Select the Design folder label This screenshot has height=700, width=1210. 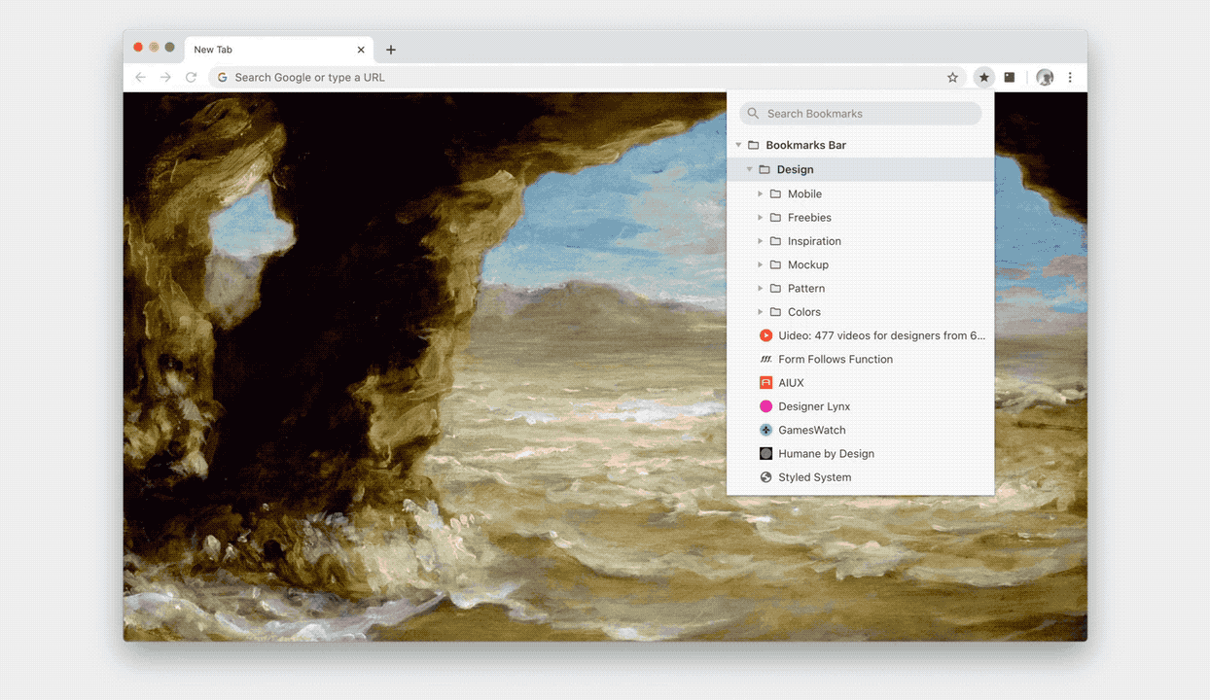tap(796, 169)
